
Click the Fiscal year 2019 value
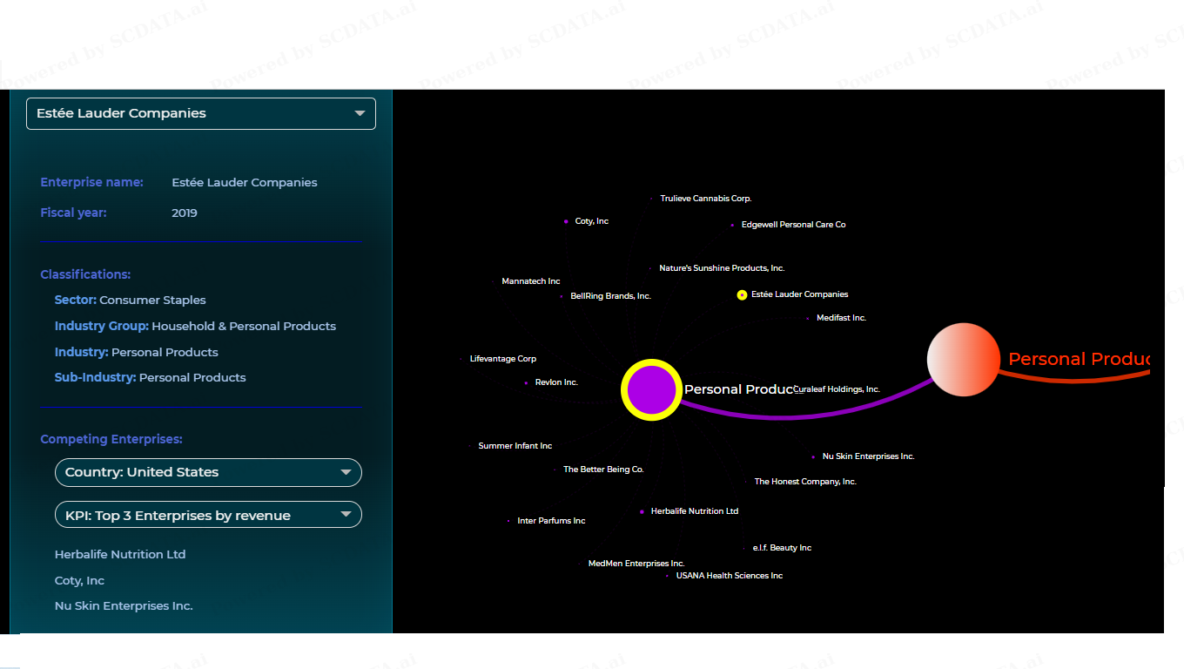185,213
